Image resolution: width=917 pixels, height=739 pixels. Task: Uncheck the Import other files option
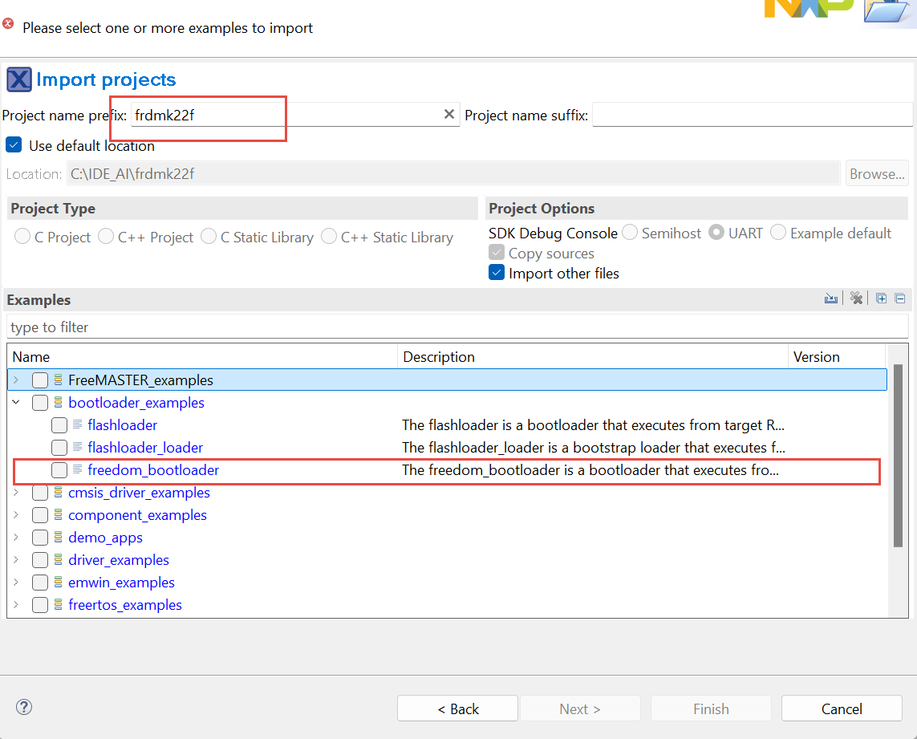coord(497,273)
